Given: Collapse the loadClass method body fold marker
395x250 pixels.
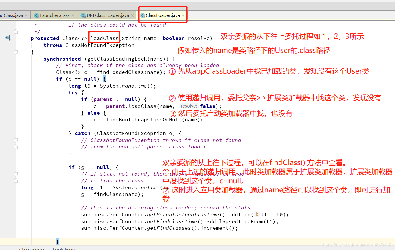Looking at the screenshot, I should coord(16,52).
